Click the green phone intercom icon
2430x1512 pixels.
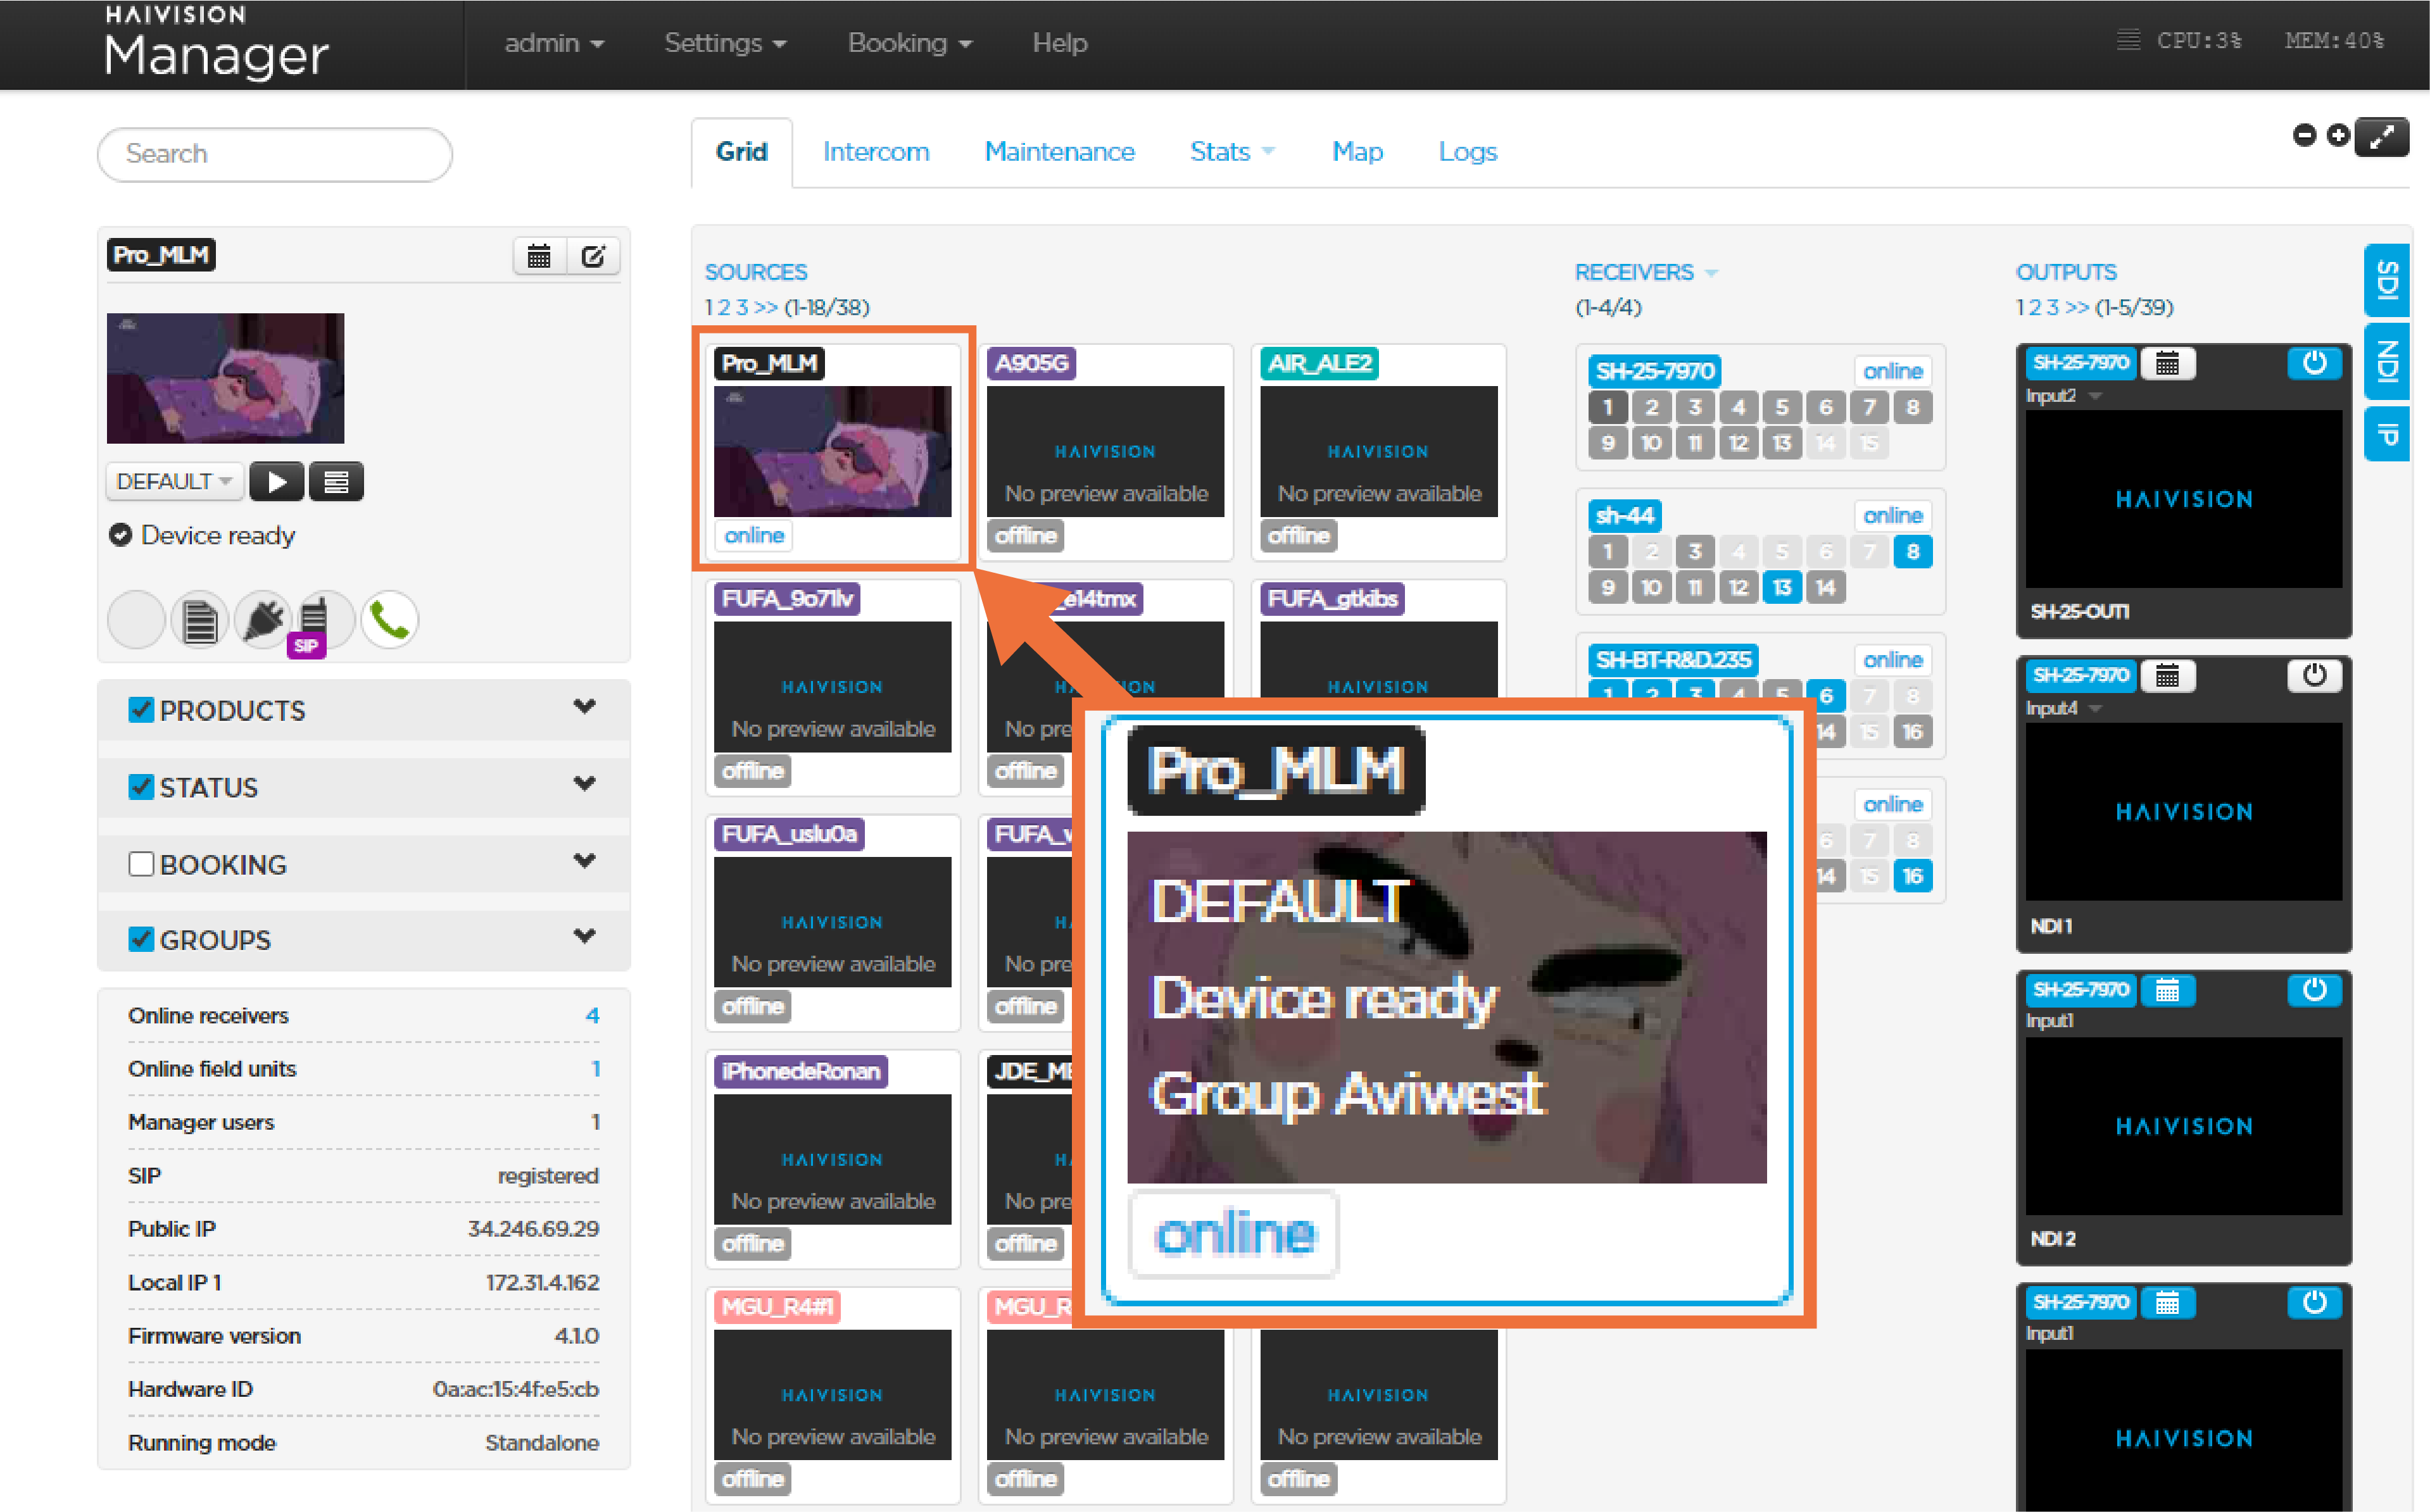pyautogui.click(x=389, y=620)
